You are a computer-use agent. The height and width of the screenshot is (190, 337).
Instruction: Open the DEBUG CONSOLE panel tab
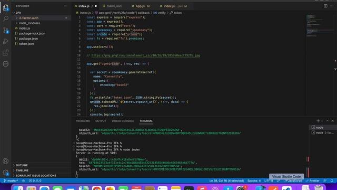pyautogui.click(x=123, y=121)
